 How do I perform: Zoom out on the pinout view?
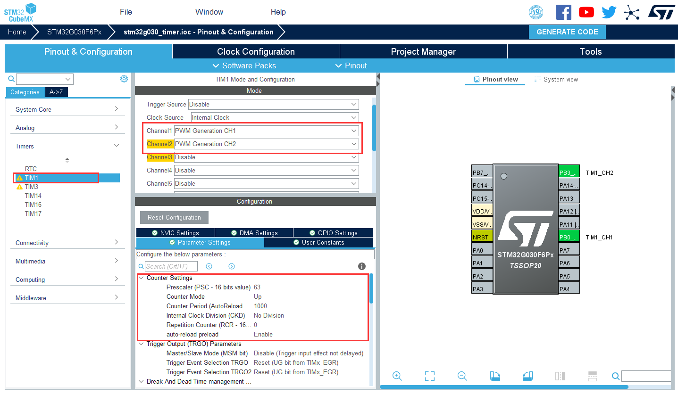pos(462,376)
